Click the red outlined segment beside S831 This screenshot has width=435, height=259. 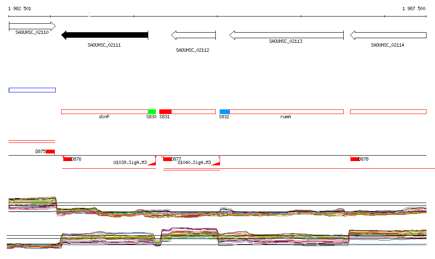click(x=194, y=112)
